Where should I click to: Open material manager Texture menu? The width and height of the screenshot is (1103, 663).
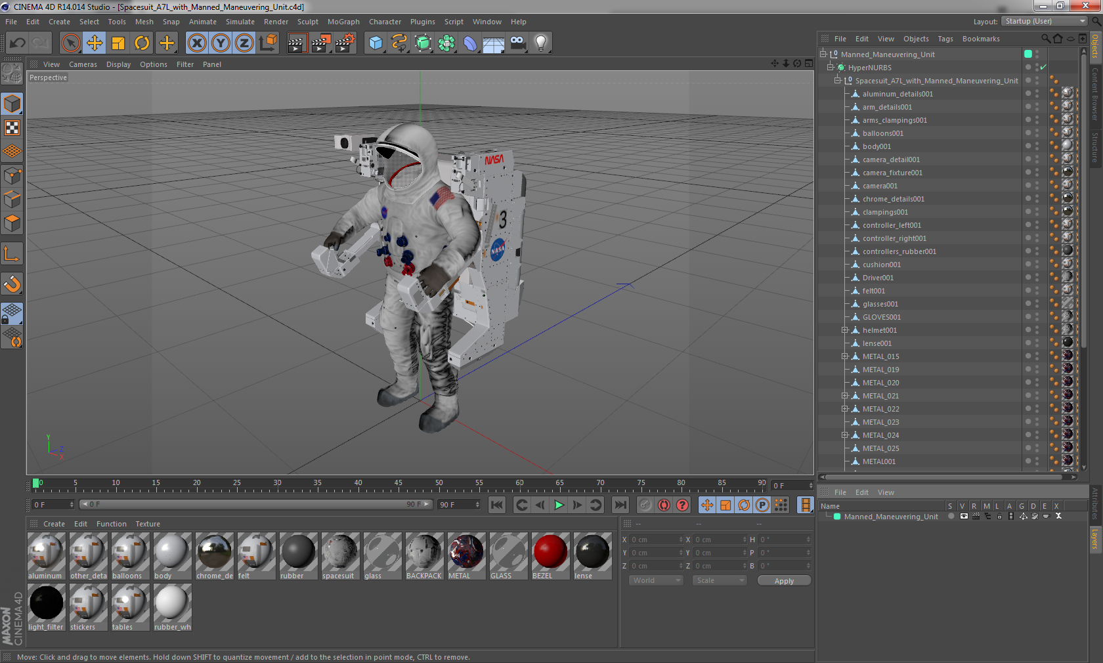click(x=148, y=524)
